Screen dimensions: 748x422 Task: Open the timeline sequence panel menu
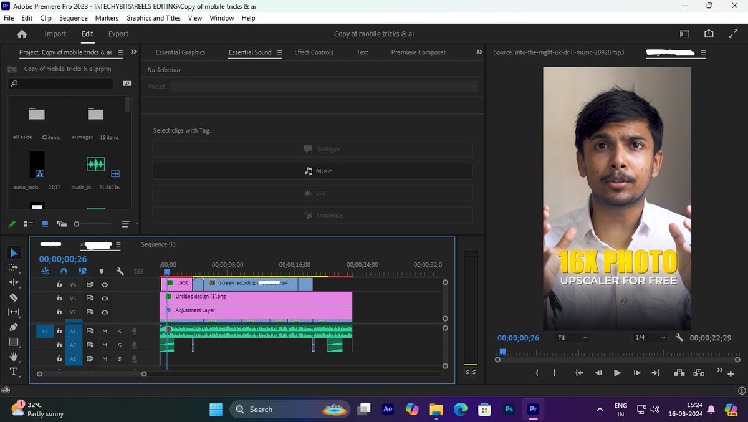pyautogui.click(x=118, y=244)
